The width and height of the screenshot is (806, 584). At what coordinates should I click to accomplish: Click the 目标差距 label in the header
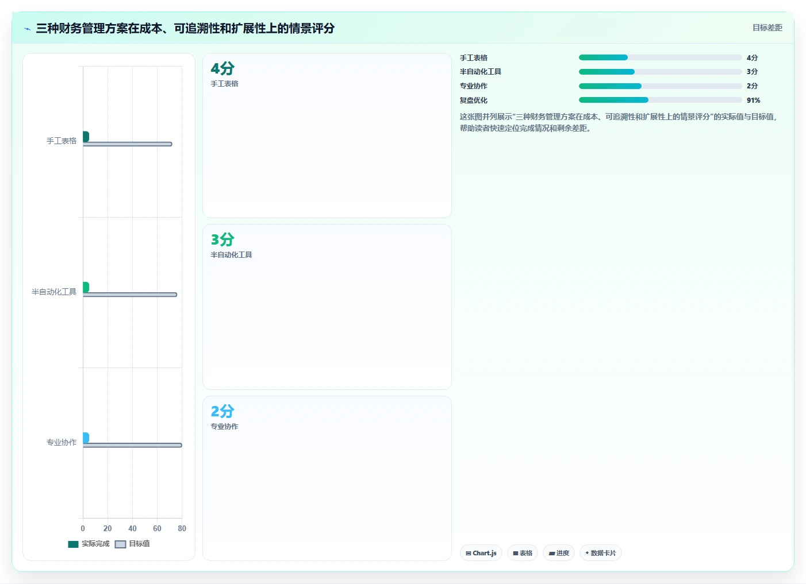767,28
